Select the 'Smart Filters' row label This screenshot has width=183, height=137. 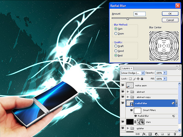pos(149,110)
